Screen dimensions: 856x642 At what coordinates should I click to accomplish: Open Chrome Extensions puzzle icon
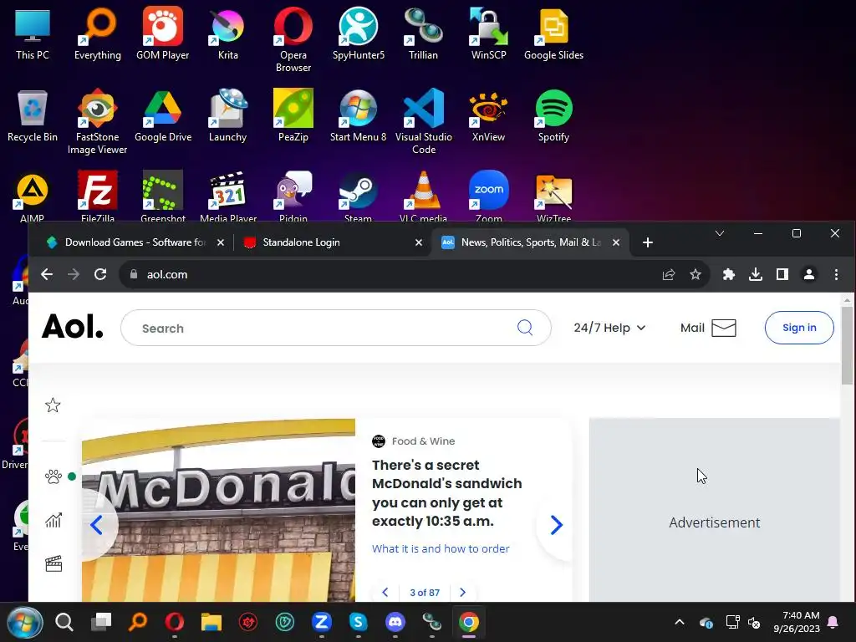point(729,274)
